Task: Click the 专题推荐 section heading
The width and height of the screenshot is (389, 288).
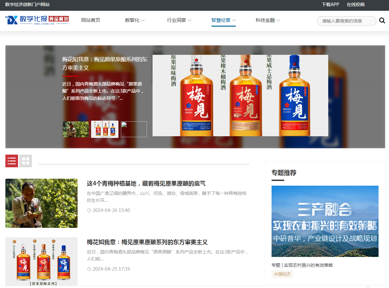Action: pos(284,173)
